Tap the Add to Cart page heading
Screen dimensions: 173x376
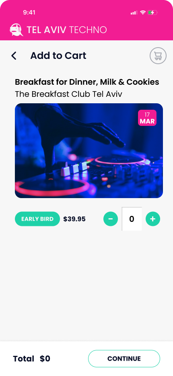(58, 56)
